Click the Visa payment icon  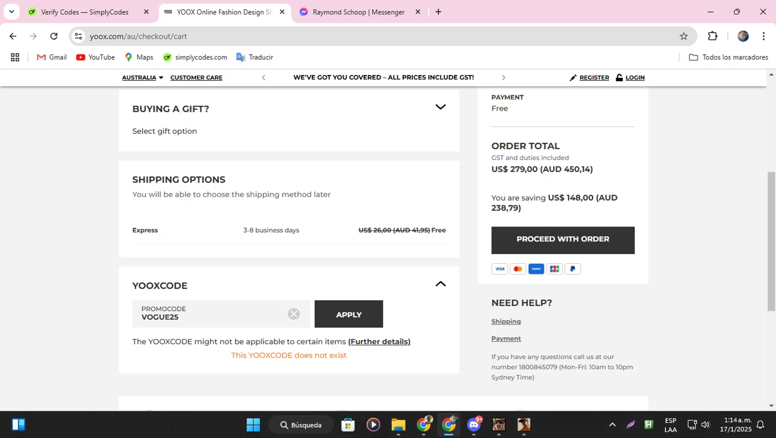click(499, 269)
